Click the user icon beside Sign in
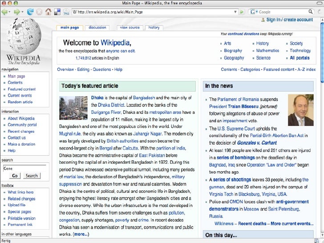This screenshot has height=243, width=324. (263, 20)
